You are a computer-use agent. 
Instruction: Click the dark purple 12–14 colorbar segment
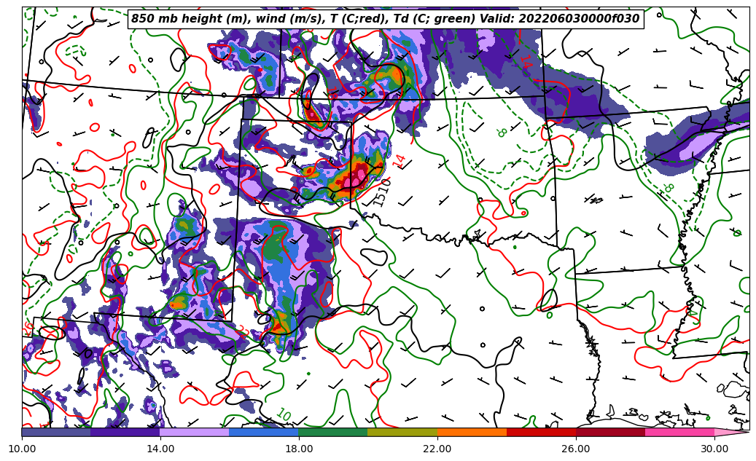click(125, 432)
